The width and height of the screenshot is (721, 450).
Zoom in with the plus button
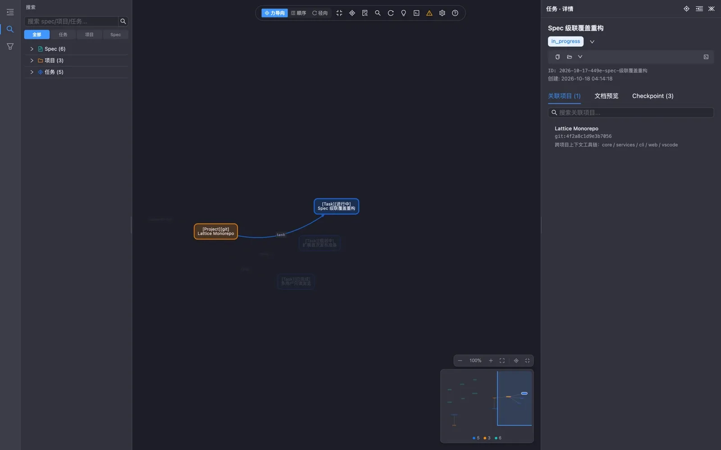pos(491,360)
